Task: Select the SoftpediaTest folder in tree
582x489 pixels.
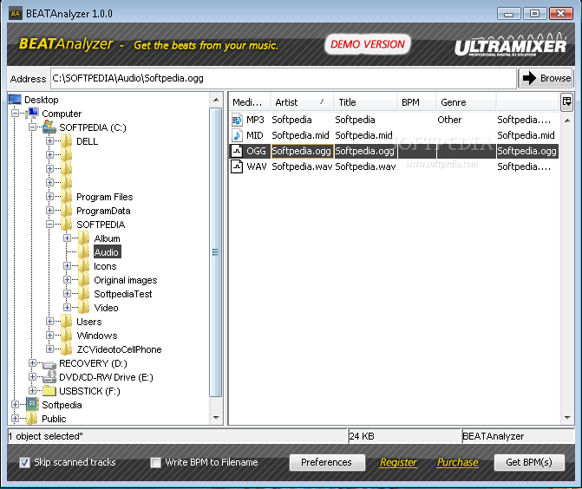Action: coord(123,294)
